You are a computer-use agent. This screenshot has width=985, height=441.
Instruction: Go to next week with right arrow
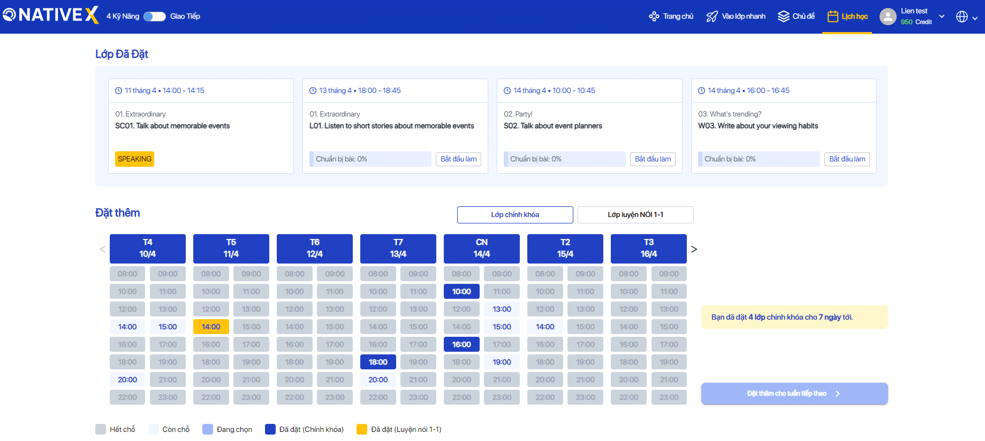click(694, 249)
